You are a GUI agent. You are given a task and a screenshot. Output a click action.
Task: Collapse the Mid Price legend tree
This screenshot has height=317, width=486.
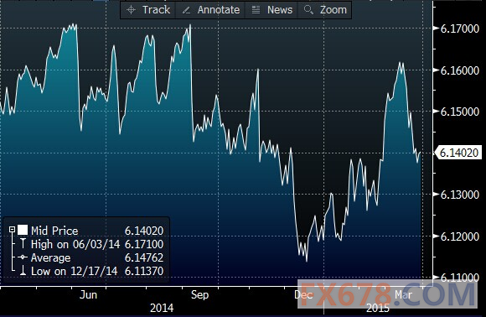click(x=12, y=230)
